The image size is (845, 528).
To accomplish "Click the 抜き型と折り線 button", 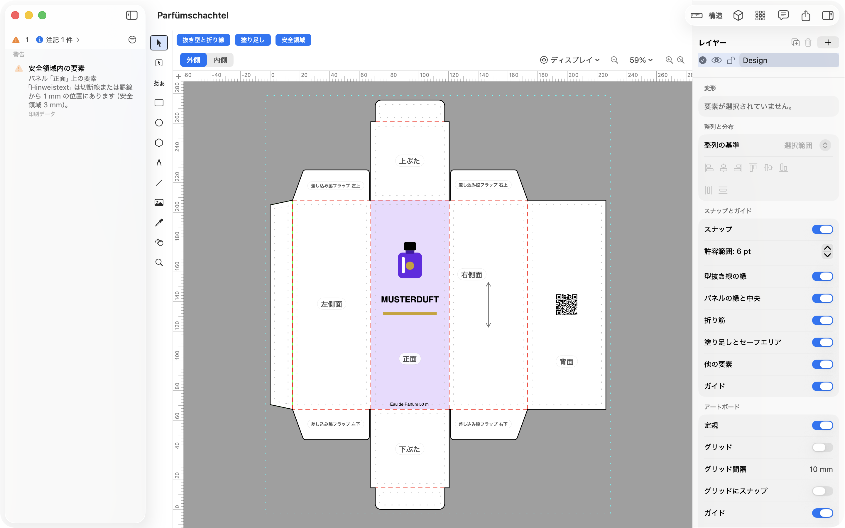I will tap(203, 40).
